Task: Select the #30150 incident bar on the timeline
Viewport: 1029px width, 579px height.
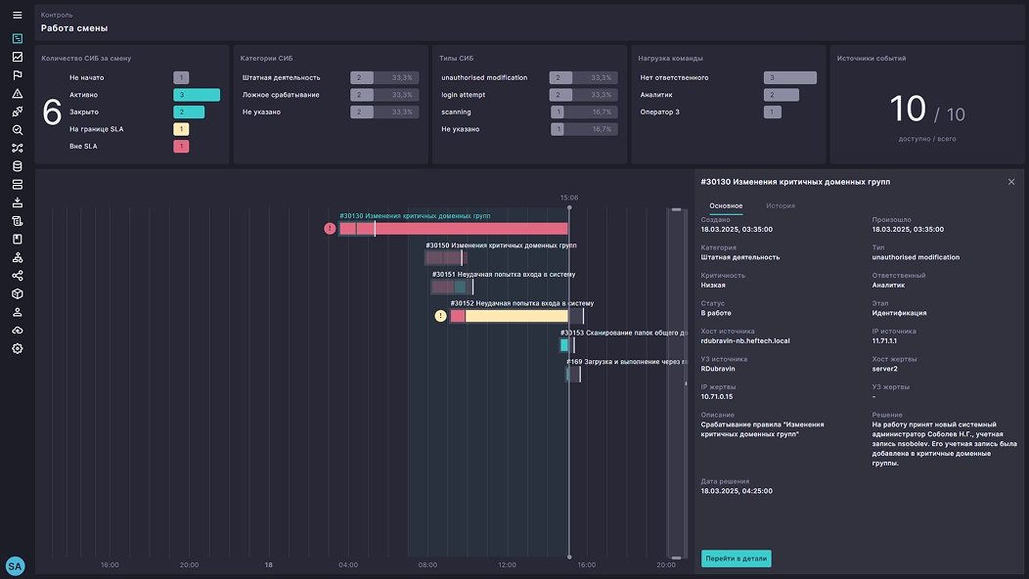Action: click(x=446, y=258)
